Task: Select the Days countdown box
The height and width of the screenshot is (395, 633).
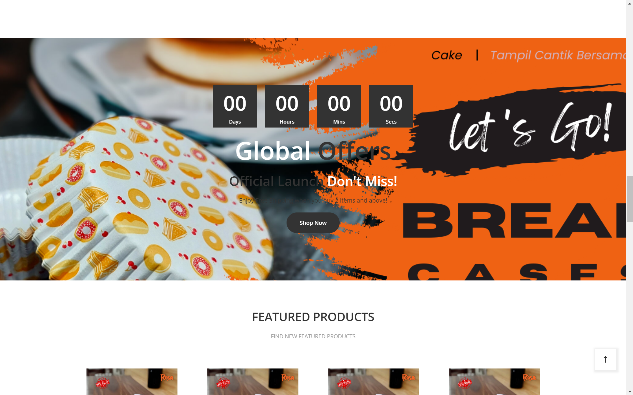Action: 235,106
